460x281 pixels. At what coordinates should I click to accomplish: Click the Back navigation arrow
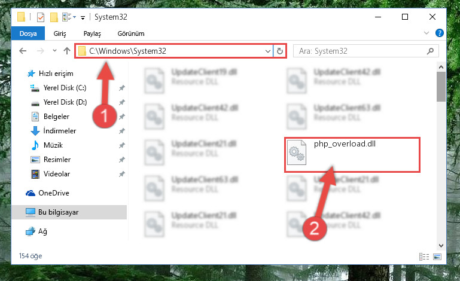23,51
